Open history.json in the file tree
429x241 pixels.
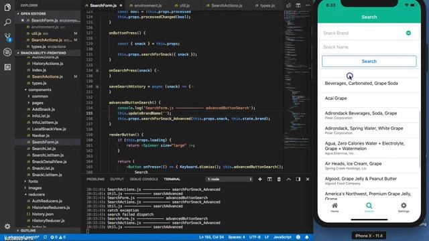[x=42, y=214]
